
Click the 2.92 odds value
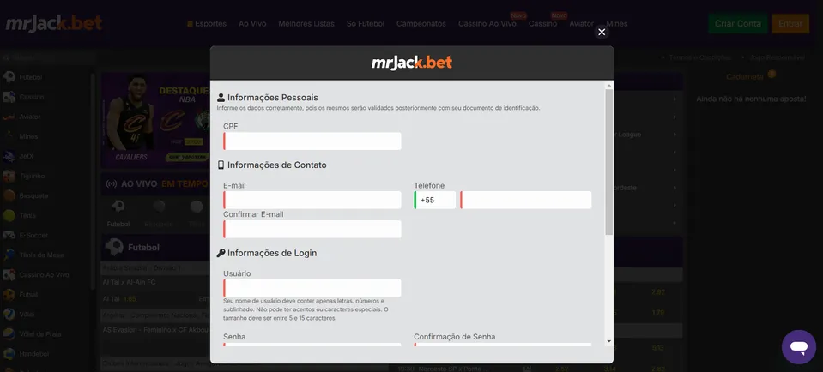(x=657, y=291)
